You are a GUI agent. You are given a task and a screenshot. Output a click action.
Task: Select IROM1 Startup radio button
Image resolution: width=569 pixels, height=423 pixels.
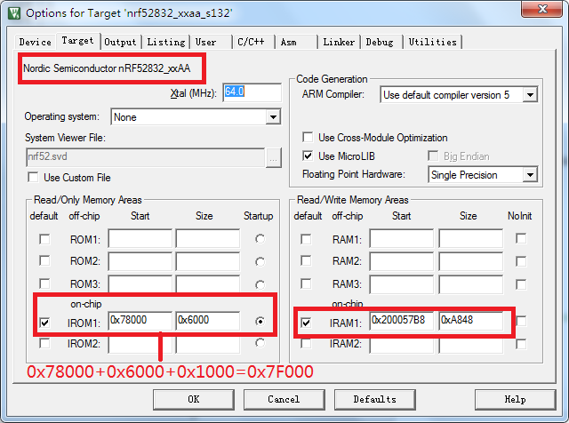pos(260,322)
